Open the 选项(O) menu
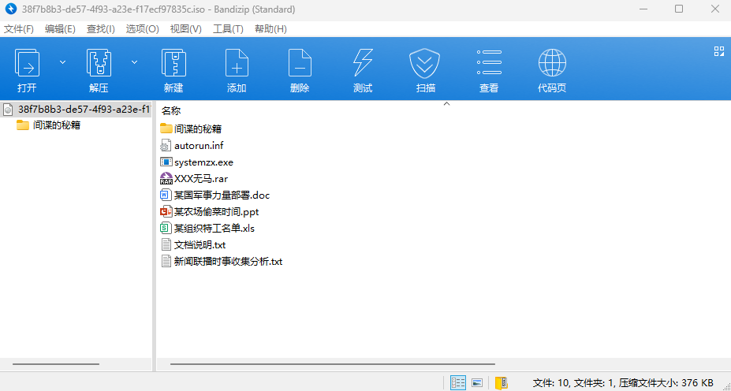The height and width of the screenshot is (391, 731). pos(143,29)
